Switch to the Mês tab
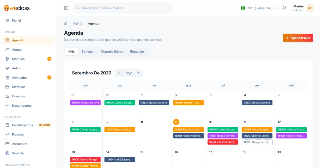Viewport: 320px width, 168px height. [71, 51]
